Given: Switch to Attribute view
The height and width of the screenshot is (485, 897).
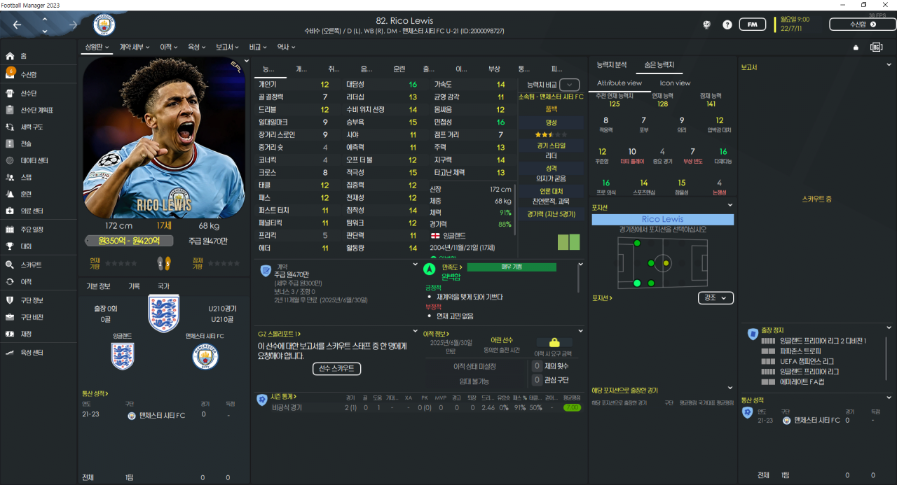Looking at the screenshot, I should [x=619, y=83].
